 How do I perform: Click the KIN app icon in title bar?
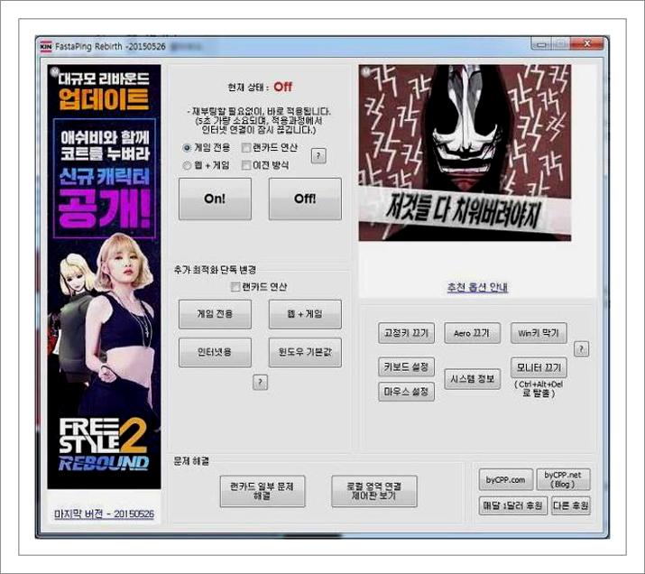pyautogui.click(x=46, y=47)
